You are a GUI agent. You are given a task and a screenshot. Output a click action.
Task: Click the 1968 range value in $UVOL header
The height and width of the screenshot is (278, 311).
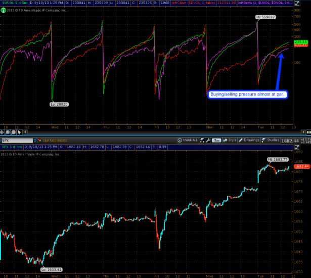click(x=165, y=3)
